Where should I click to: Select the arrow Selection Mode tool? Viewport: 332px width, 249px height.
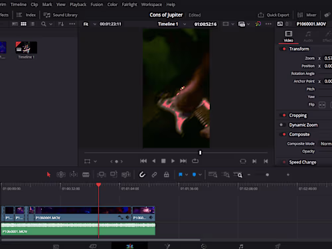point(48,175)
